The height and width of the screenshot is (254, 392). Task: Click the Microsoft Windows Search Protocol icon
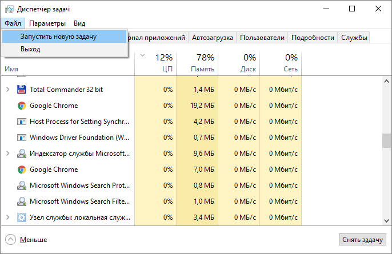point(22,186)
